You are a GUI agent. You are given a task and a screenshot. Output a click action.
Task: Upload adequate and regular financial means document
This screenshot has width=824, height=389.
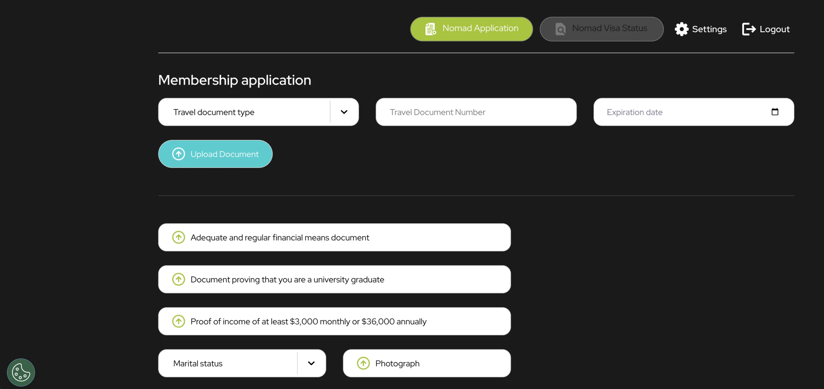click(x=334, y=237)
